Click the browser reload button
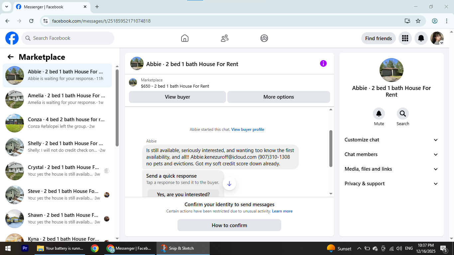The image size is (454, 255). pos(31,21)
